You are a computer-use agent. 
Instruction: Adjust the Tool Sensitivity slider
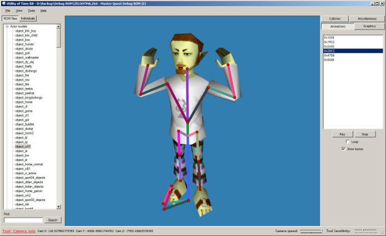[365, 231]
